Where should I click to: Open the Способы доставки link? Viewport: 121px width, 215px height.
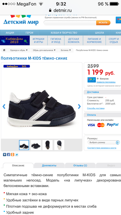pos(96,108)
